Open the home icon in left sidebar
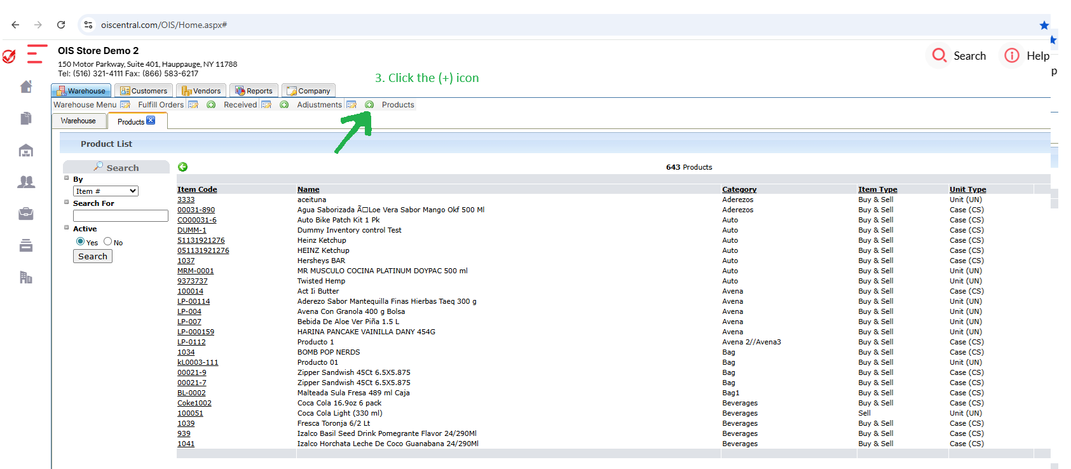 26,86
